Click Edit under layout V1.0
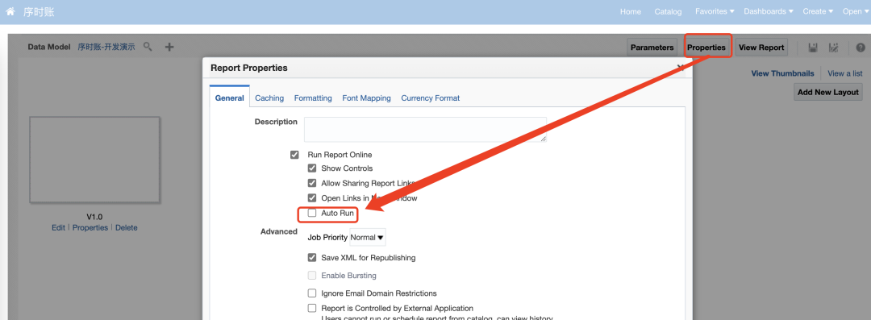This screenshot has height=320, width=871. point(58,228)
